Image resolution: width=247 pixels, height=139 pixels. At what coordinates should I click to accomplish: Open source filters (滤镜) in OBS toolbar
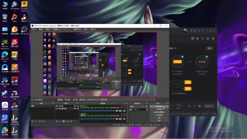(68, 99)
